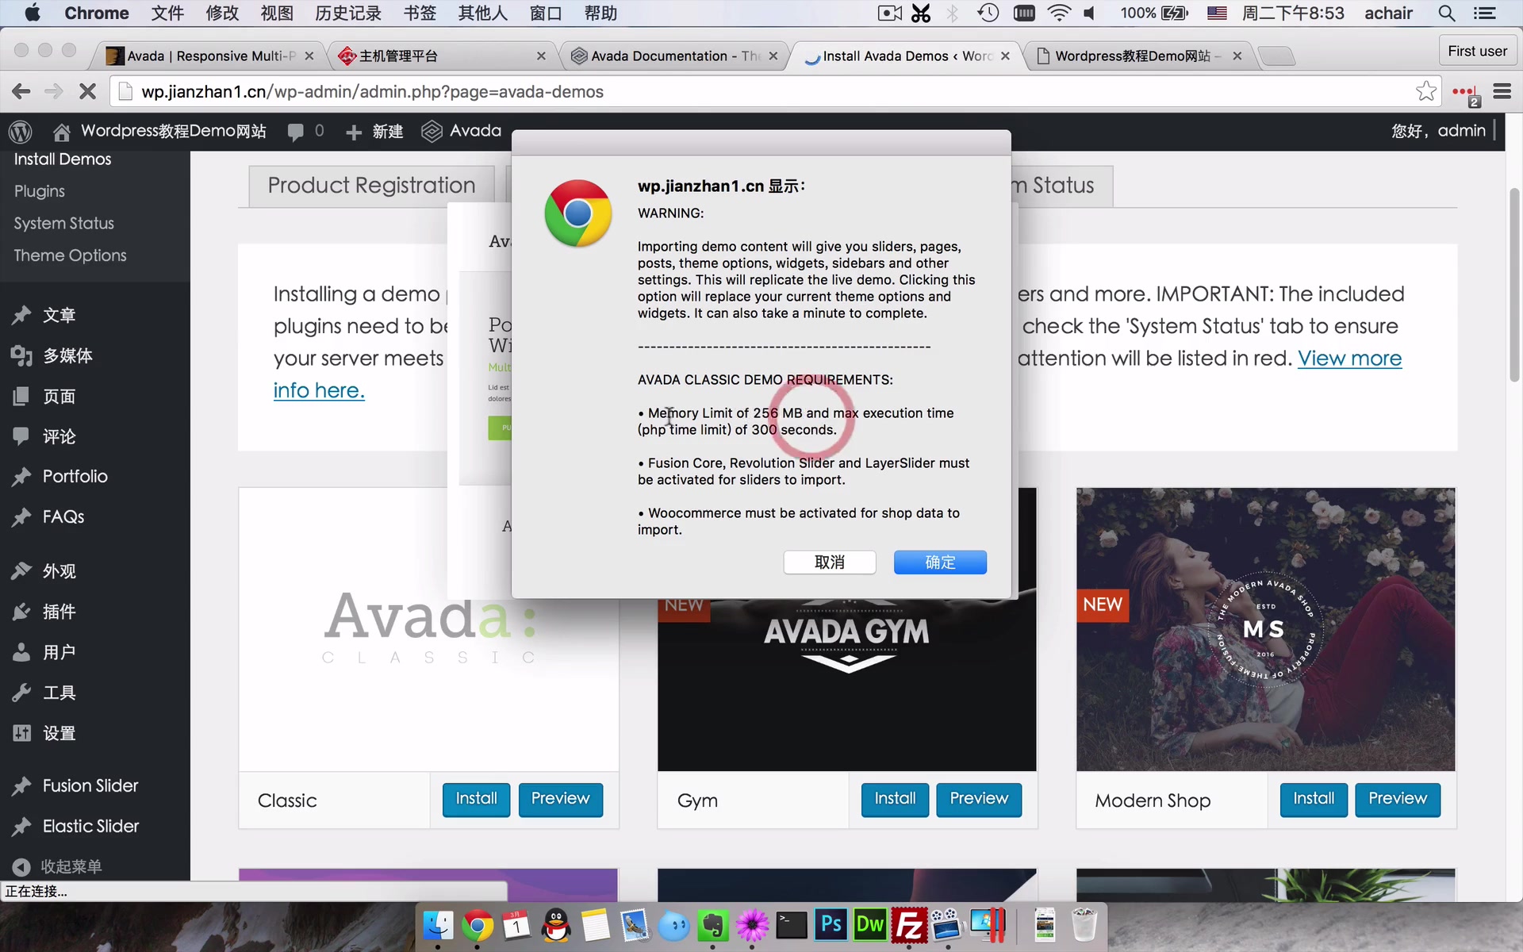Open Plugins in the Avada submenu
Image resolution: width=1523 pixels, height=952 pixels.
point(40,191)
